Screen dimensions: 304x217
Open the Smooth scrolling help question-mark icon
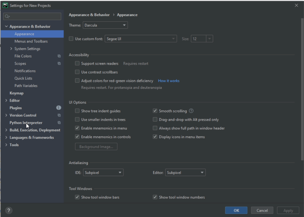(x=191, y=111)
